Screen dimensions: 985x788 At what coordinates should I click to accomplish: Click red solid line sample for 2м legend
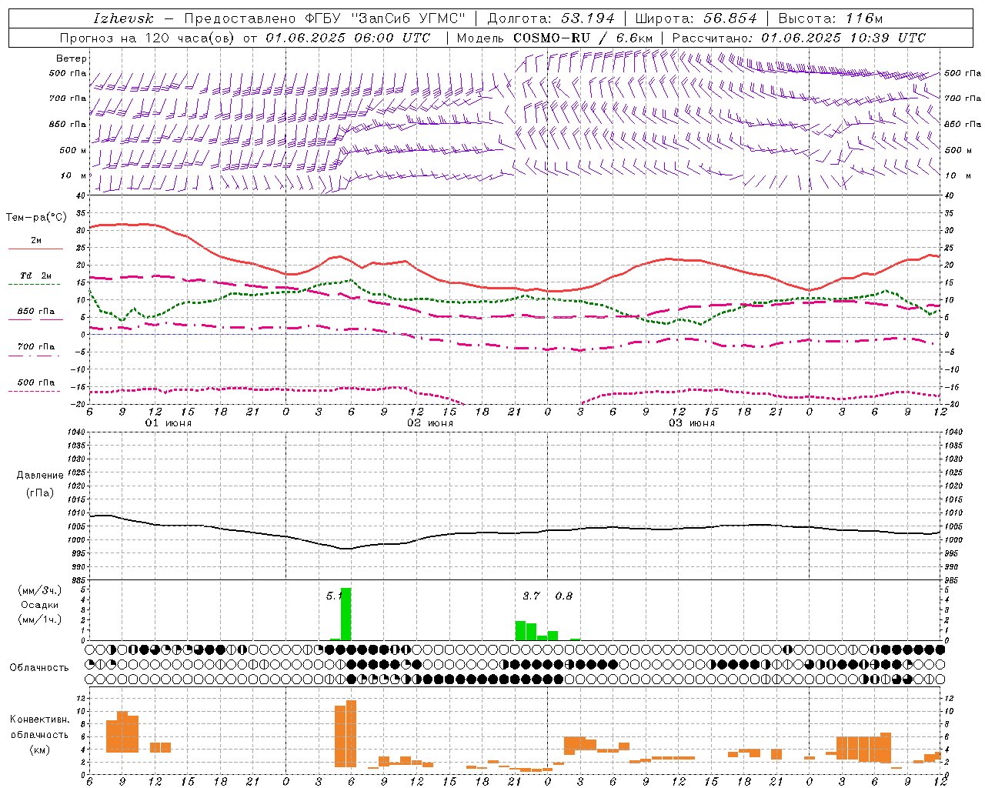[x=35, y=249]
